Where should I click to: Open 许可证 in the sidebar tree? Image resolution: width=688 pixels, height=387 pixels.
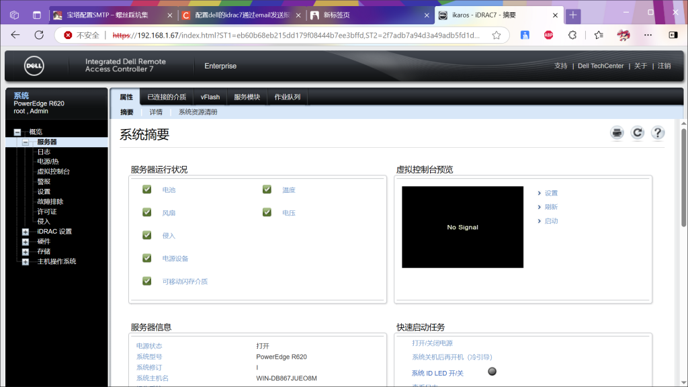(x=47, y=212)
